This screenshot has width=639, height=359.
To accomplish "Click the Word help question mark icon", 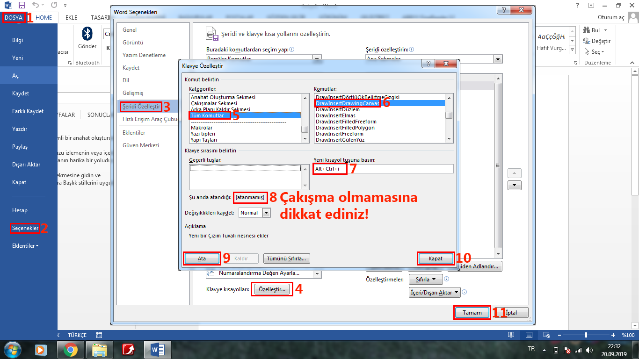I will [578, 5].
